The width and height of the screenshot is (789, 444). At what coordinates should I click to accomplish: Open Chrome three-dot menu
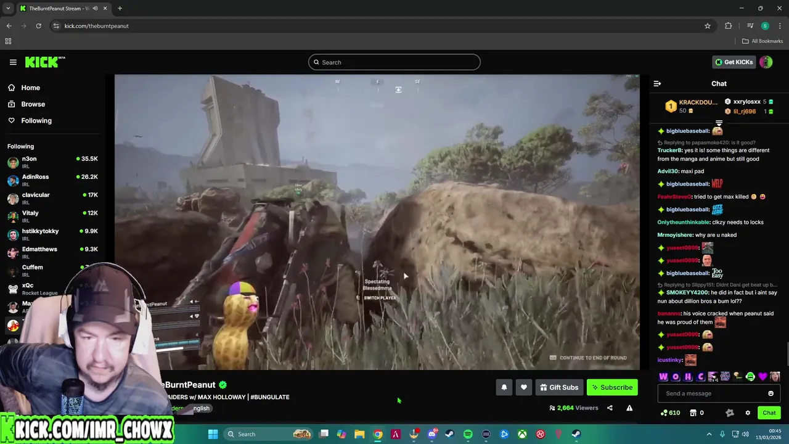click(780, 26)
